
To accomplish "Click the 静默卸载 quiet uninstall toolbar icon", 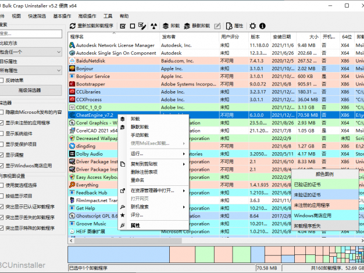I will pyautogui.click(x=187, y=26).
